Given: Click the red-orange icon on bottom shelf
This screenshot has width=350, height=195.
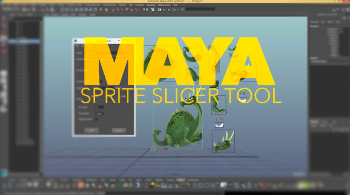Looking at the screenshot, I should [x=81, y=185].
